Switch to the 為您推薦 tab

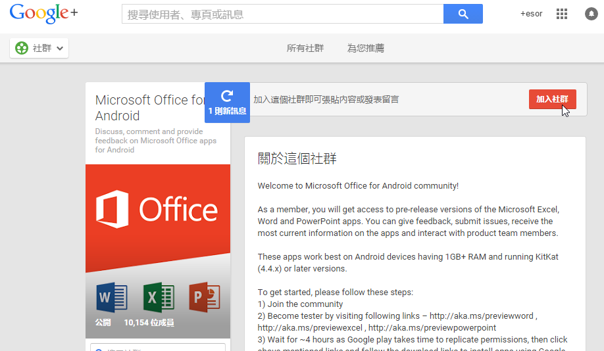[366, 48]
